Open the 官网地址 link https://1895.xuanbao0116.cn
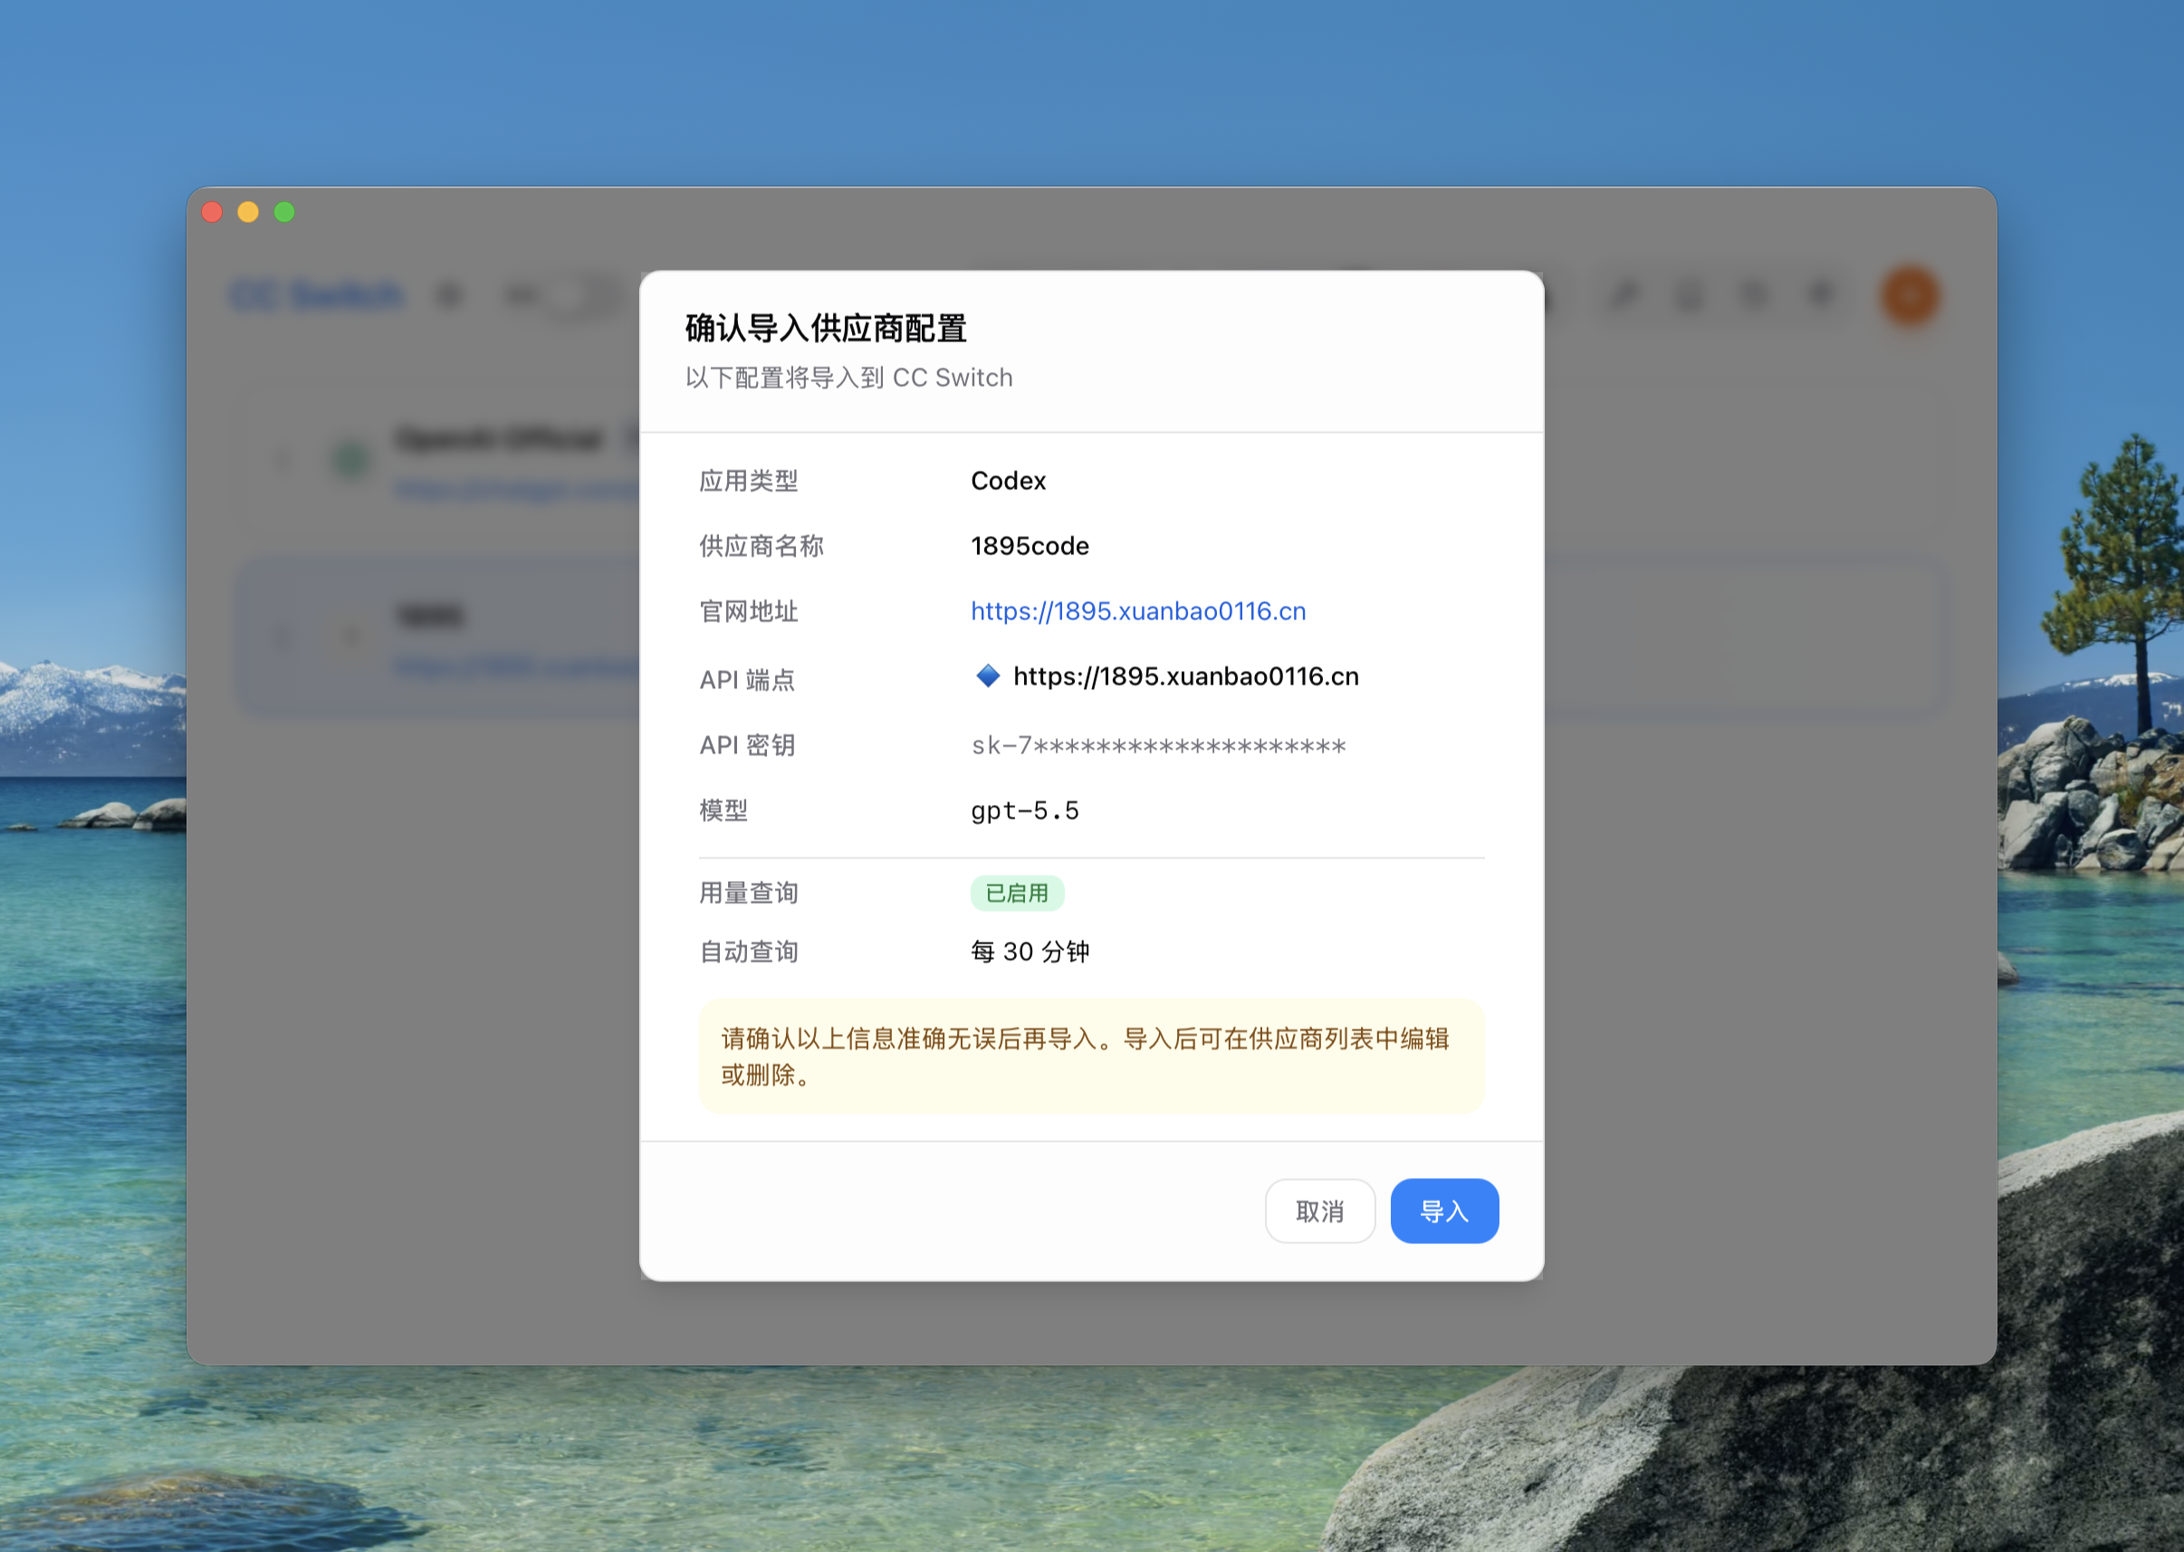 (x=1138, y=611)
